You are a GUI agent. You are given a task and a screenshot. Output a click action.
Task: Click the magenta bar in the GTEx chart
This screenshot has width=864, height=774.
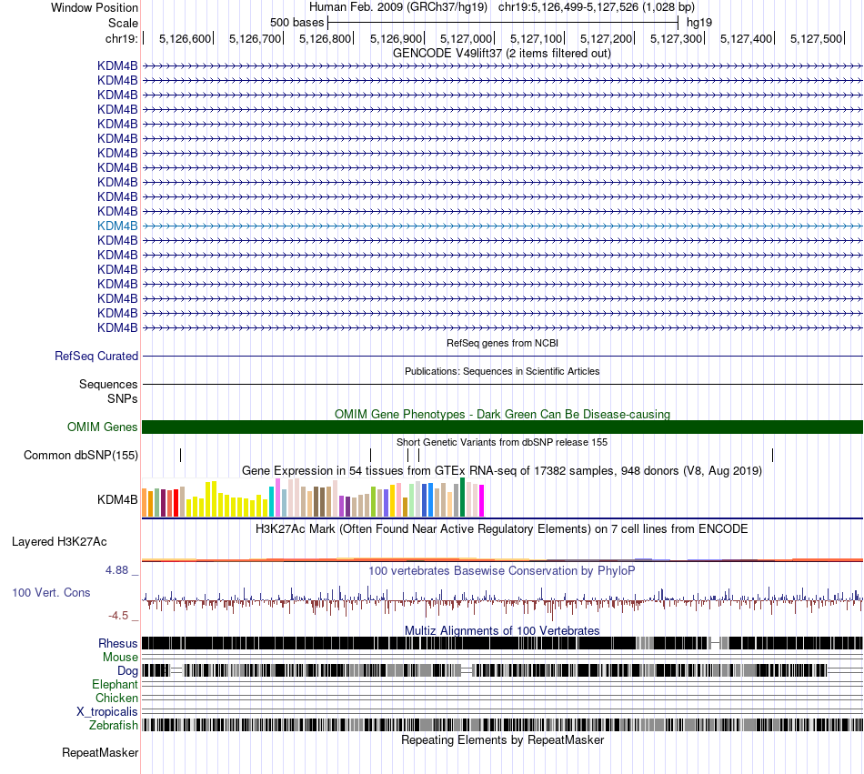click(481, 501)
